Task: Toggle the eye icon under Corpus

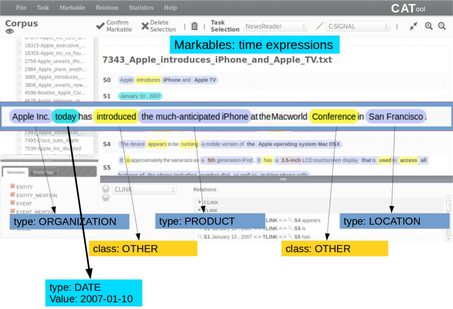Action: click(10, 31)
